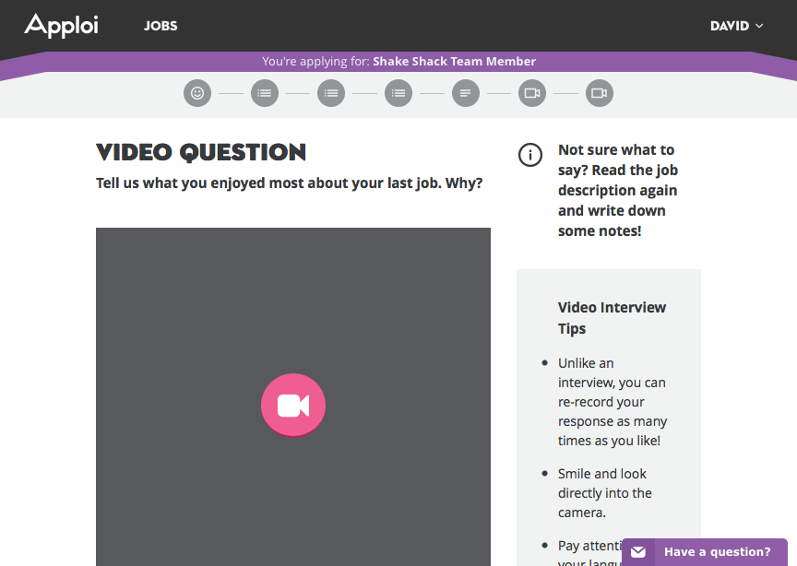
Task: Go to the first list step icon
Action: 265,93
